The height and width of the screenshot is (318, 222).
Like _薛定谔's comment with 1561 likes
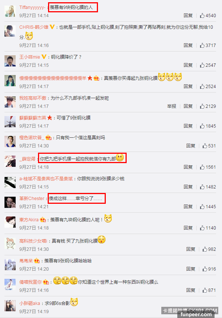point(202,167)
